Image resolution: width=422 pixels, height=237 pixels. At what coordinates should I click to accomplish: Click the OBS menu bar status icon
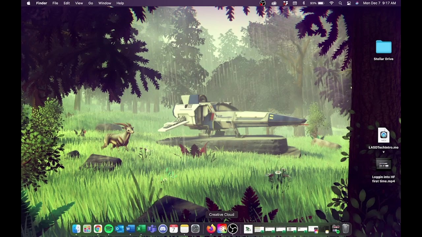click(x=262, y=3)
